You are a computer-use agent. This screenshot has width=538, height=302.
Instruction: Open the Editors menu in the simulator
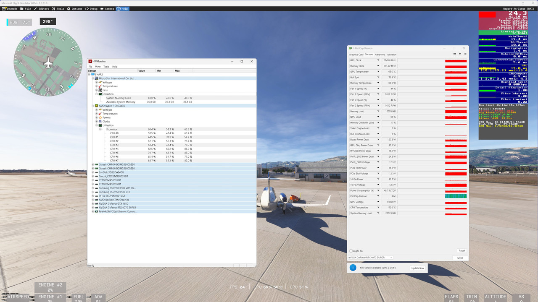41,8
